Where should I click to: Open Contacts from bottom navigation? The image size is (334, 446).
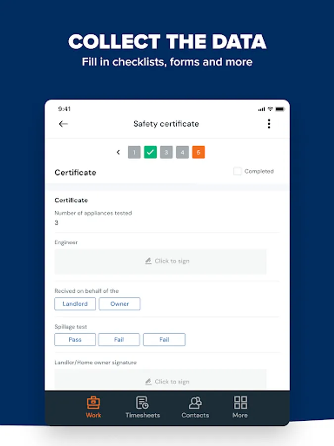point(195,407)
